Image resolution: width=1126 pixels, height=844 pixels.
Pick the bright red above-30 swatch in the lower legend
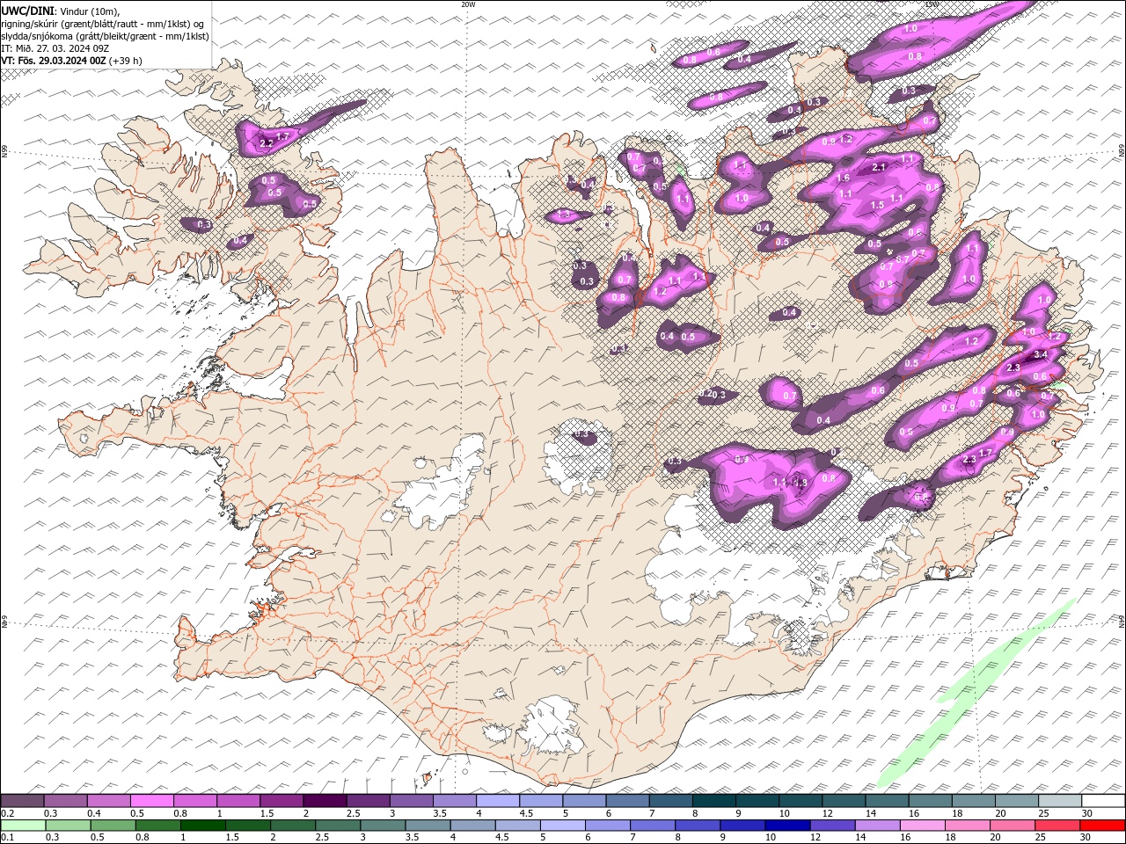pyautogui.click(x=1102, y=826)
